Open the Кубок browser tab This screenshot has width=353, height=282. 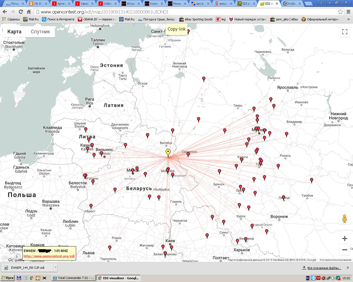coord(292,4)
